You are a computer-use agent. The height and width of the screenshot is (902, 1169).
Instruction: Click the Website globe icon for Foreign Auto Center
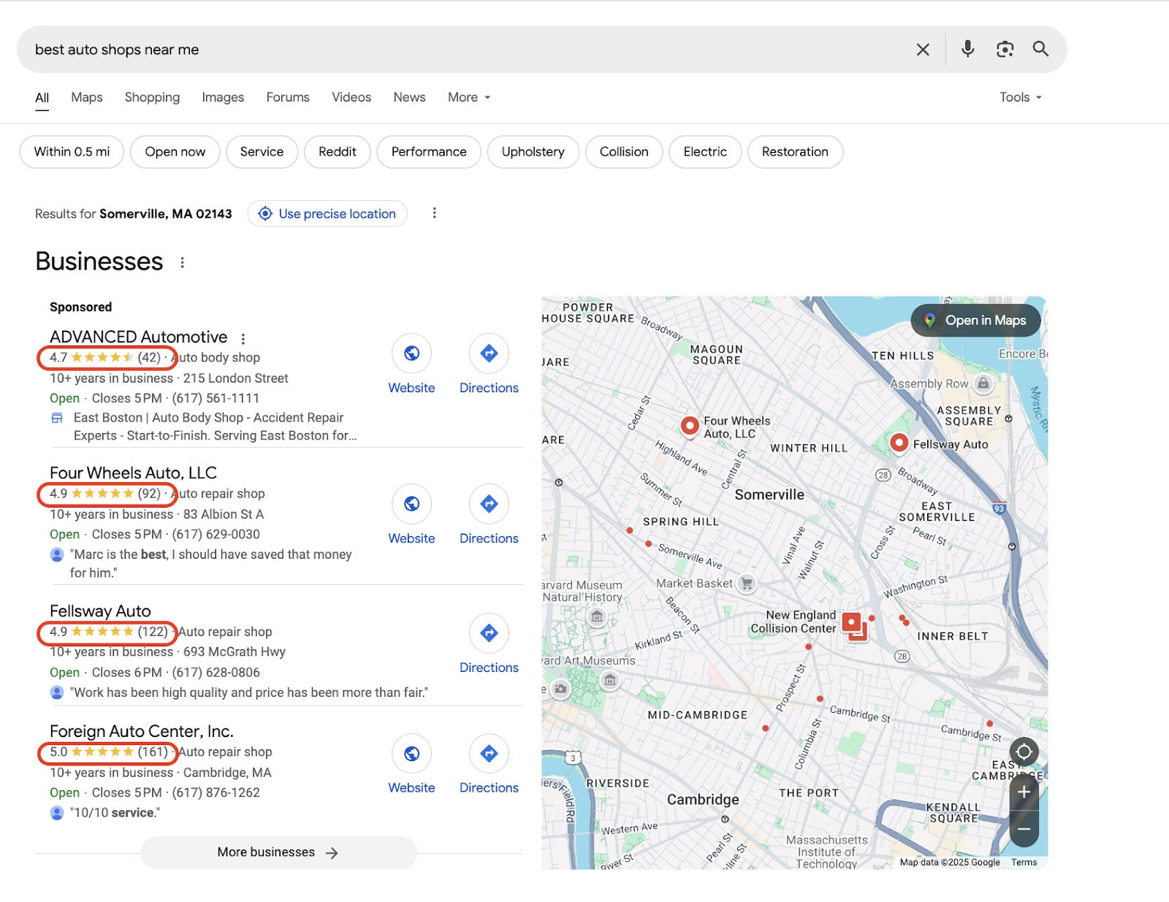click(411, 754)
